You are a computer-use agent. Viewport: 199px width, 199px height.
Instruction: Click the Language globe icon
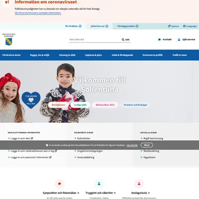[185, 26]
